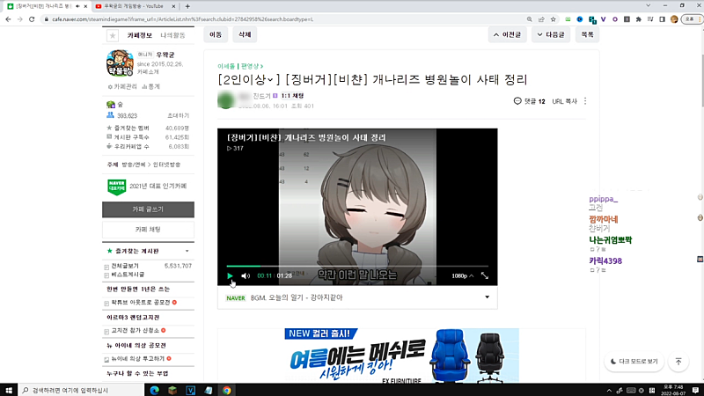Screen dimensions: 704x396
Task: Open the Windows notification center
Action: coord(695,390)
